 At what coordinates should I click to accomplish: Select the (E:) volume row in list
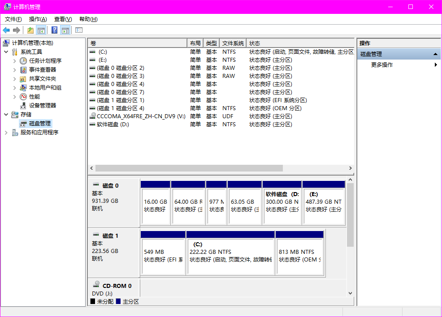coord(221,60)
